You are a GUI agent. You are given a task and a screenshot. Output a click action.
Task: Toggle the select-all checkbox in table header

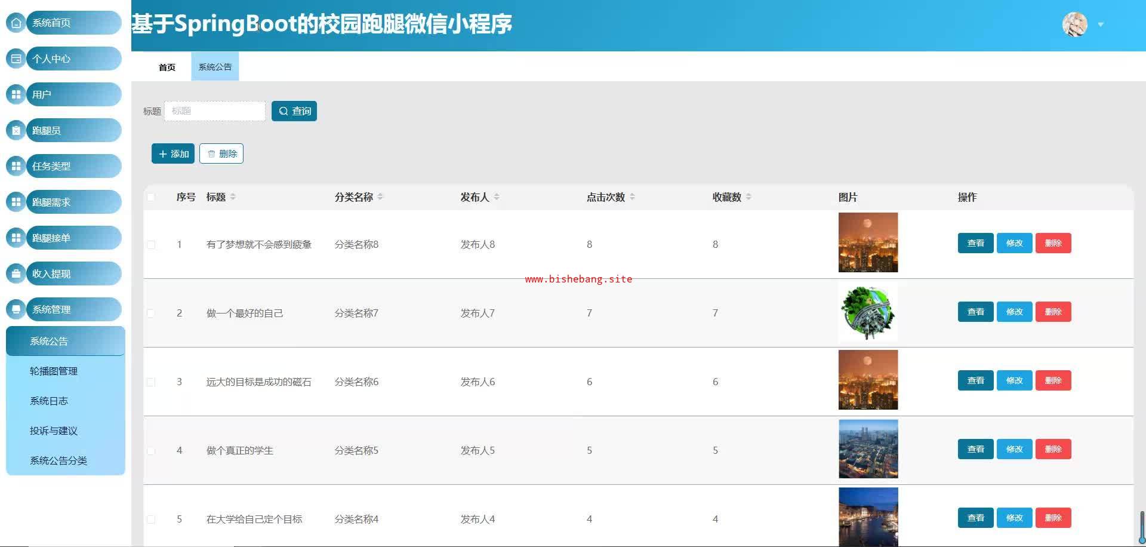point(151,197)
